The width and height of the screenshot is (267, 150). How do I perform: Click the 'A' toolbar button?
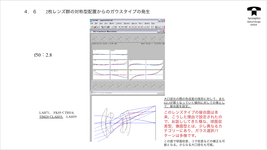pos(139,27)
